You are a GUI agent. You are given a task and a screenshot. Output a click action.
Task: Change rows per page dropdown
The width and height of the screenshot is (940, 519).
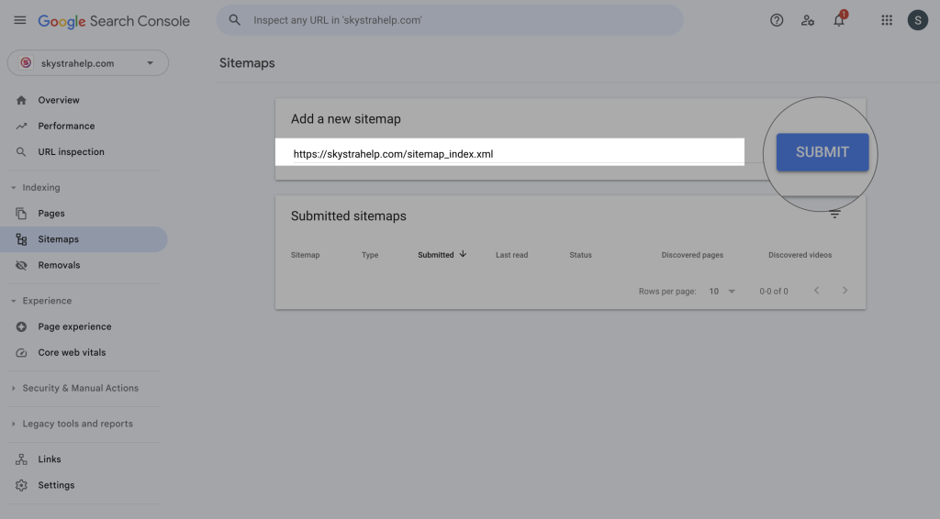(722, 292)
